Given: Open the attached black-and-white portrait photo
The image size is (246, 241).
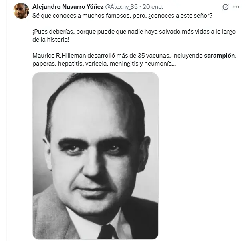Looking at the screenshot, I should click(95, 156).
